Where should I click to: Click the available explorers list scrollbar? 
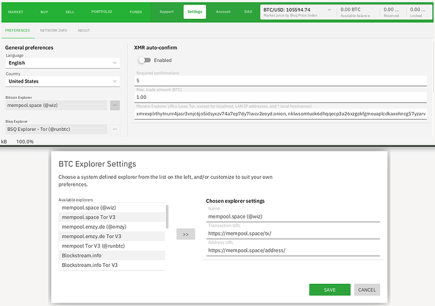point(167,217)
